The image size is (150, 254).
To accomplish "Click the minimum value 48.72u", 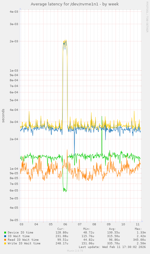I will [x=88, y=233].
